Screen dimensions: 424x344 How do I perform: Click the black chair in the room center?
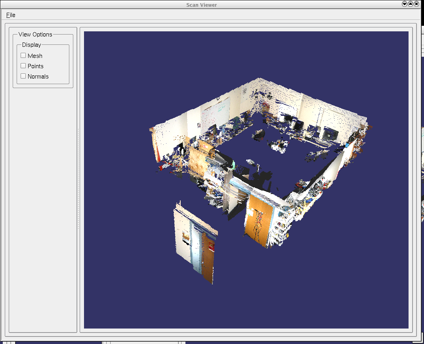click(259, 135)
